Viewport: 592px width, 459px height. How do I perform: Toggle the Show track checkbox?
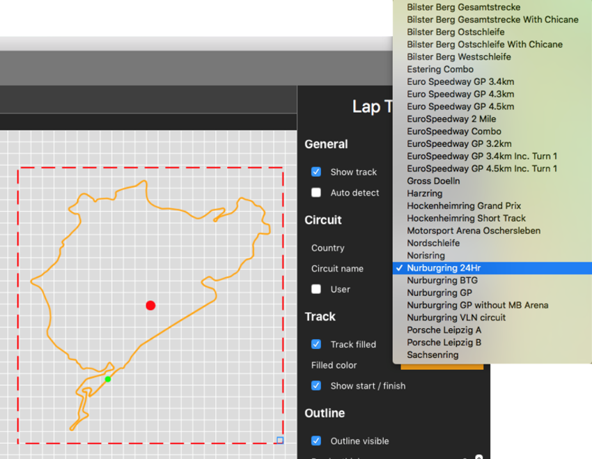coord(316,172)
